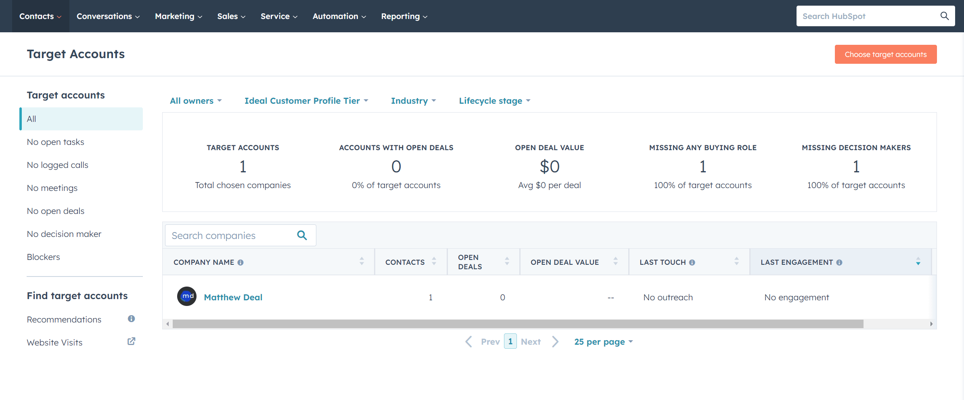
Task: Open Website Visits via external link icon
Action: coord(131,341)
